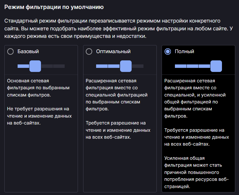Click the slider thumb in the Оптимальный card
The width and height of the screenshot is (239, 195).
tap(126, 66)
